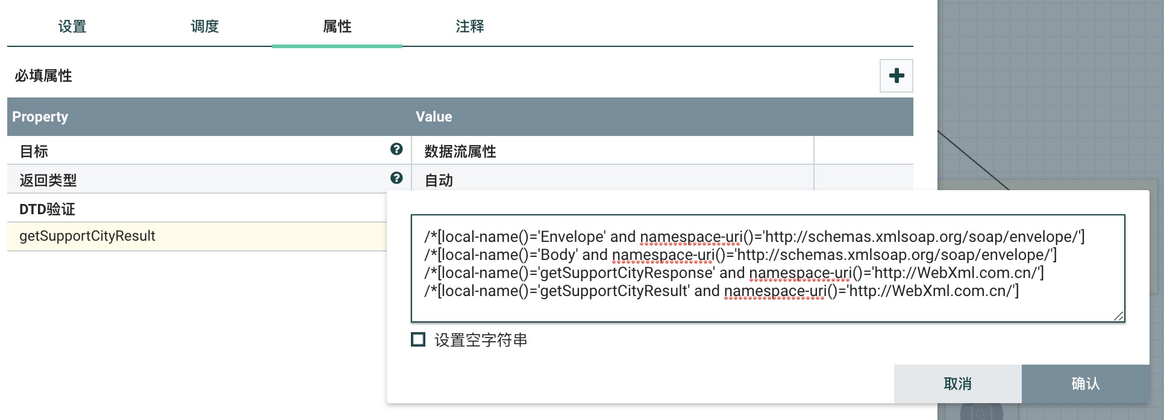The width and height of the screenshot is (1164, 420).
Task: Enable the 设置空字符串 checkbox
Action: pos(418,339)
